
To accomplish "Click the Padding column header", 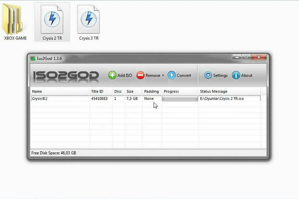I will coord(152,91).
